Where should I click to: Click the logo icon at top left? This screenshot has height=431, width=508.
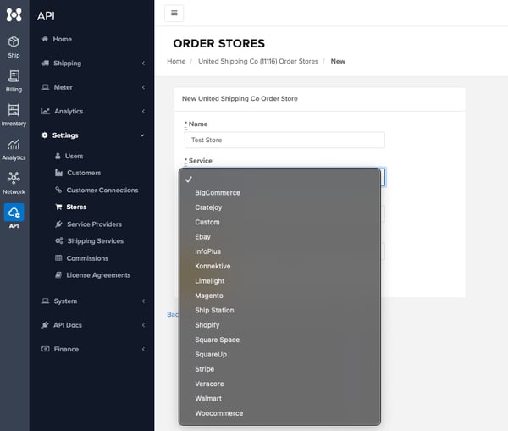pos(14,15)
